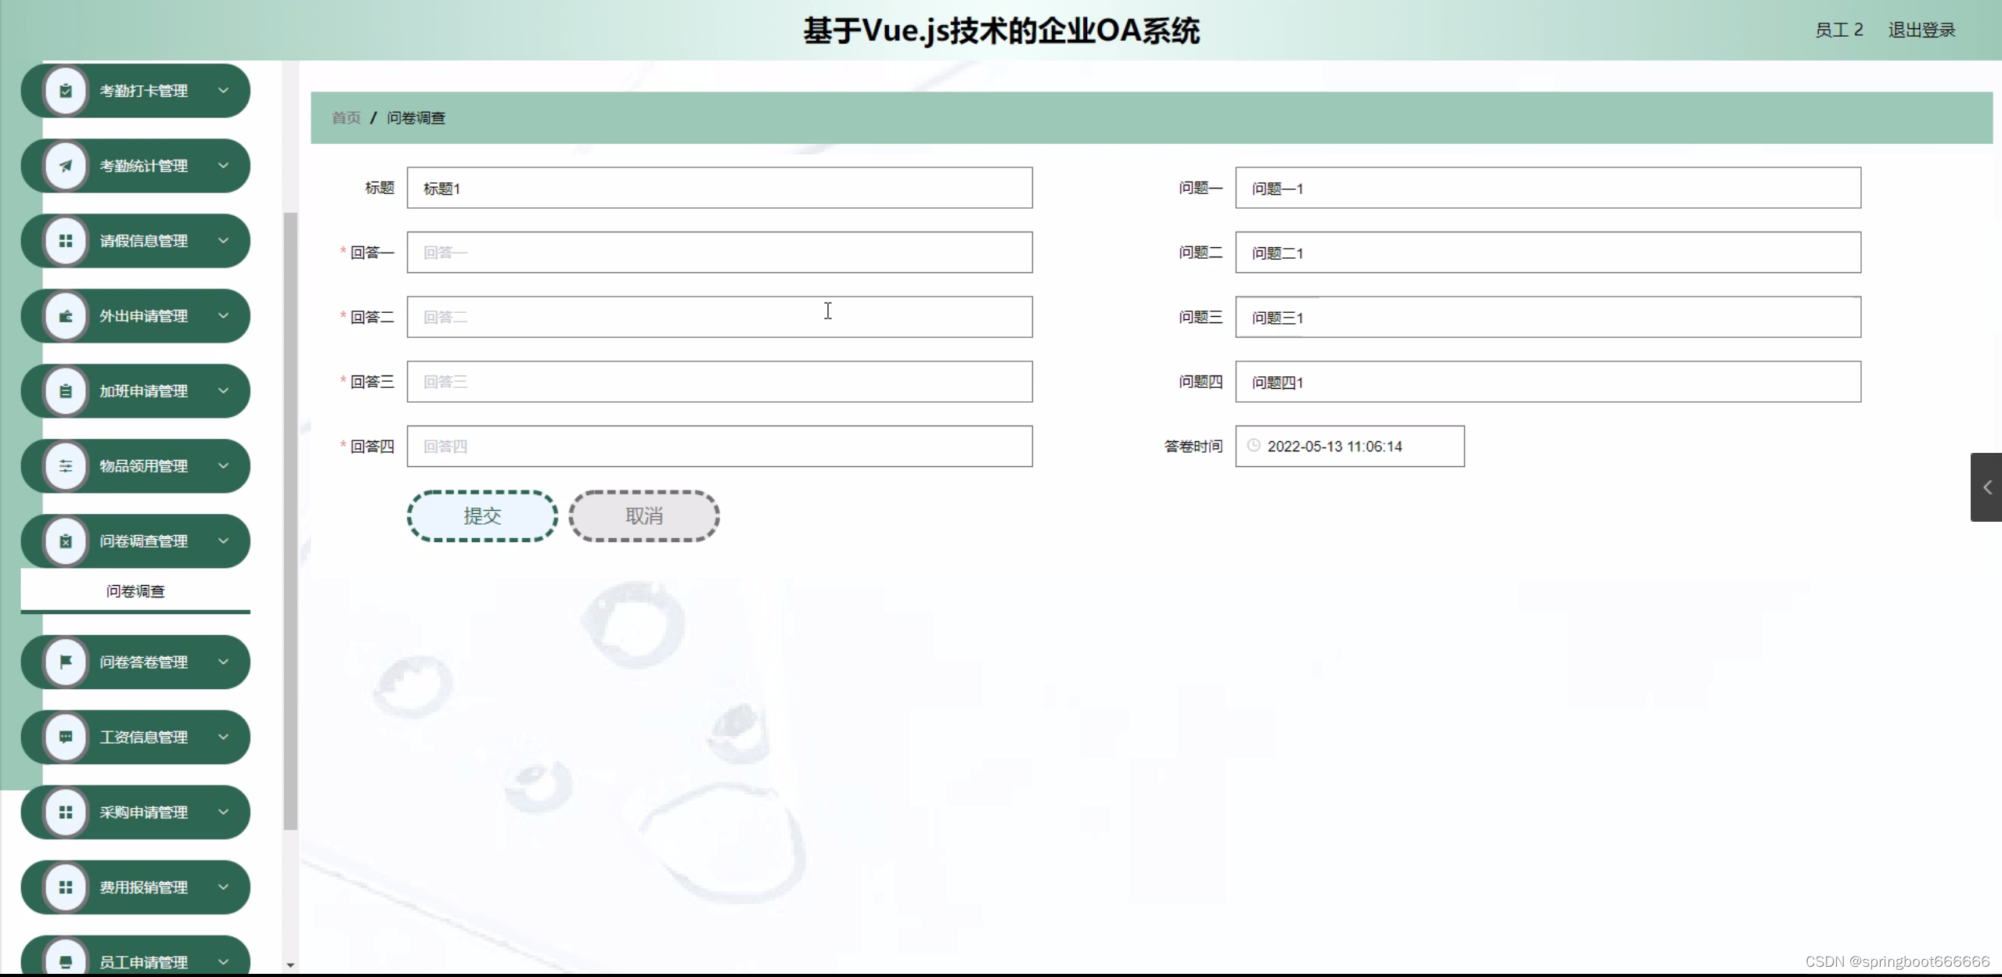Click the 加班申请管理 document icon
Image resolution: width=2002 pixels, height=977 pixels.
(x=66, y=391)
